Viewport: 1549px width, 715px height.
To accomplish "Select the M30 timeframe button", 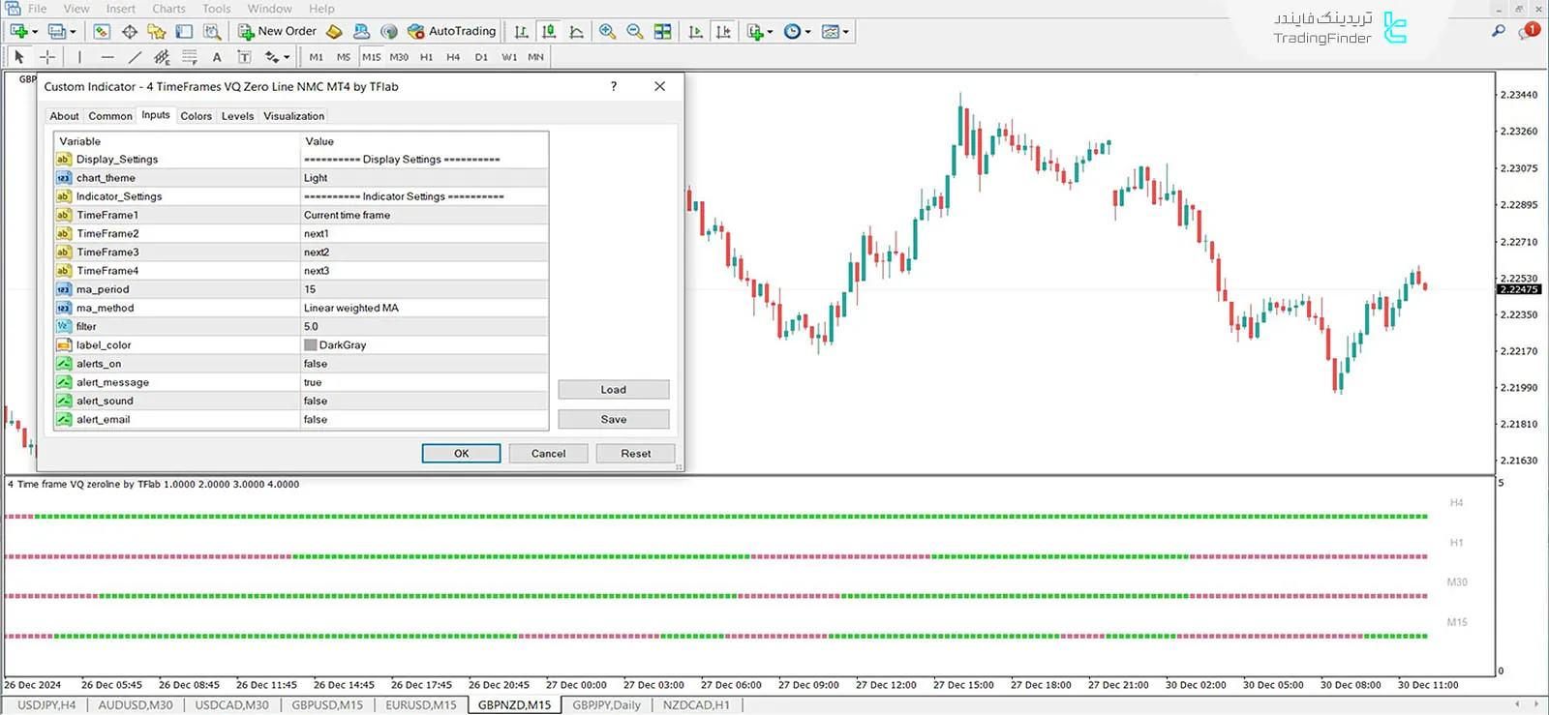I will [399, 57].
